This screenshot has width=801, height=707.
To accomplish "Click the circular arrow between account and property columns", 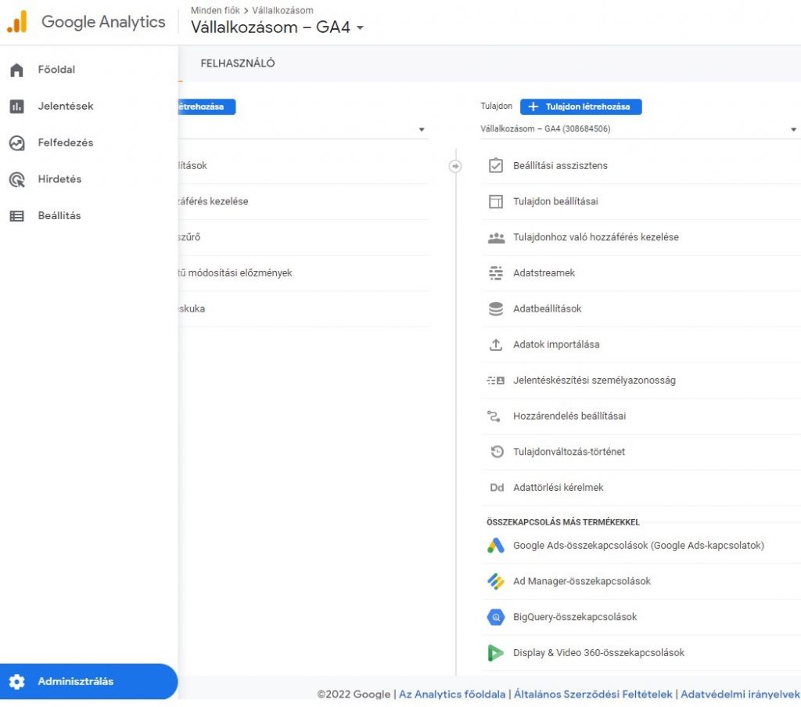I will [455, 166].
